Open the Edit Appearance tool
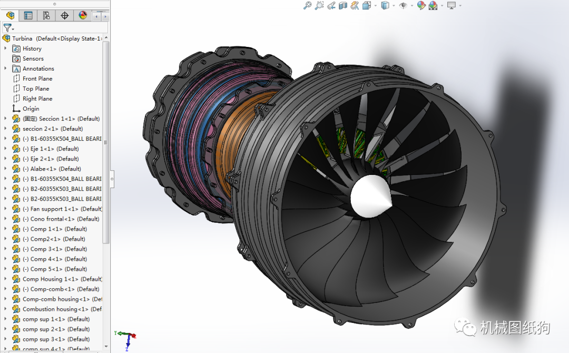Image resolution: width=569 pixels, height=353 pixels. point(421,5)
